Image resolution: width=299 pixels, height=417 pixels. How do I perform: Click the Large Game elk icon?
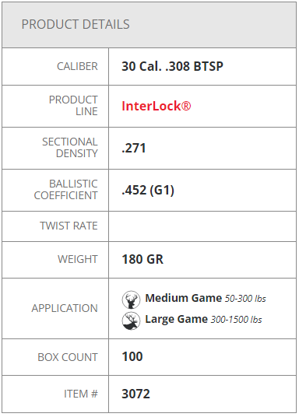click(x=131, y=321)
